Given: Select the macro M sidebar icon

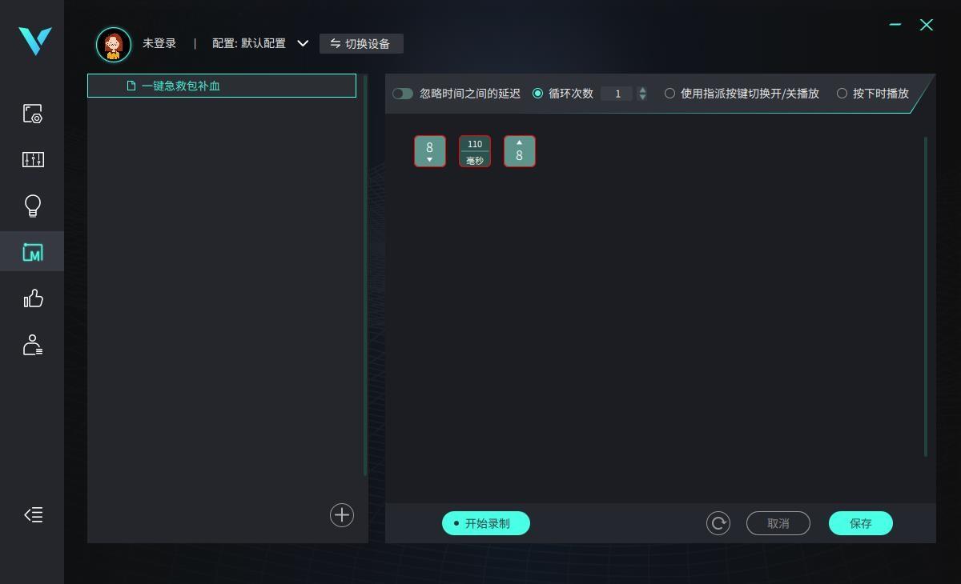Looking at the screenshot, I should point(33,252).
